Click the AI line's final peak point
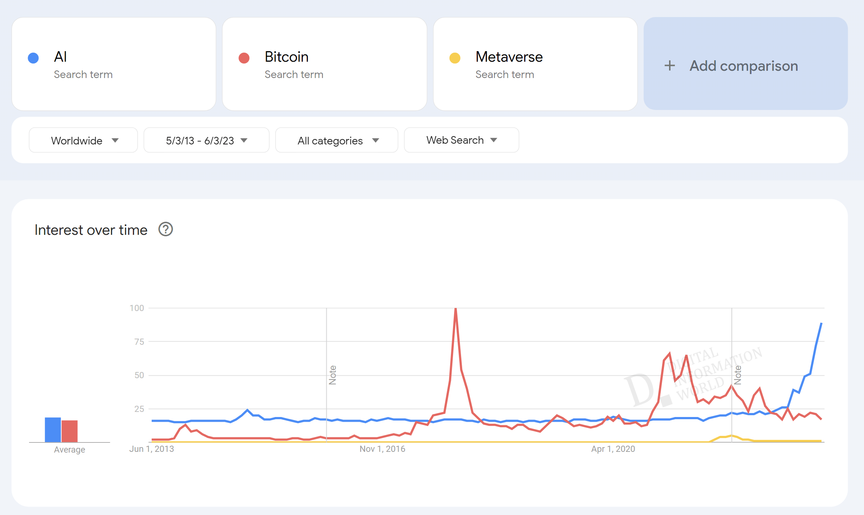The image size is (864, 515). click(821, 323)
